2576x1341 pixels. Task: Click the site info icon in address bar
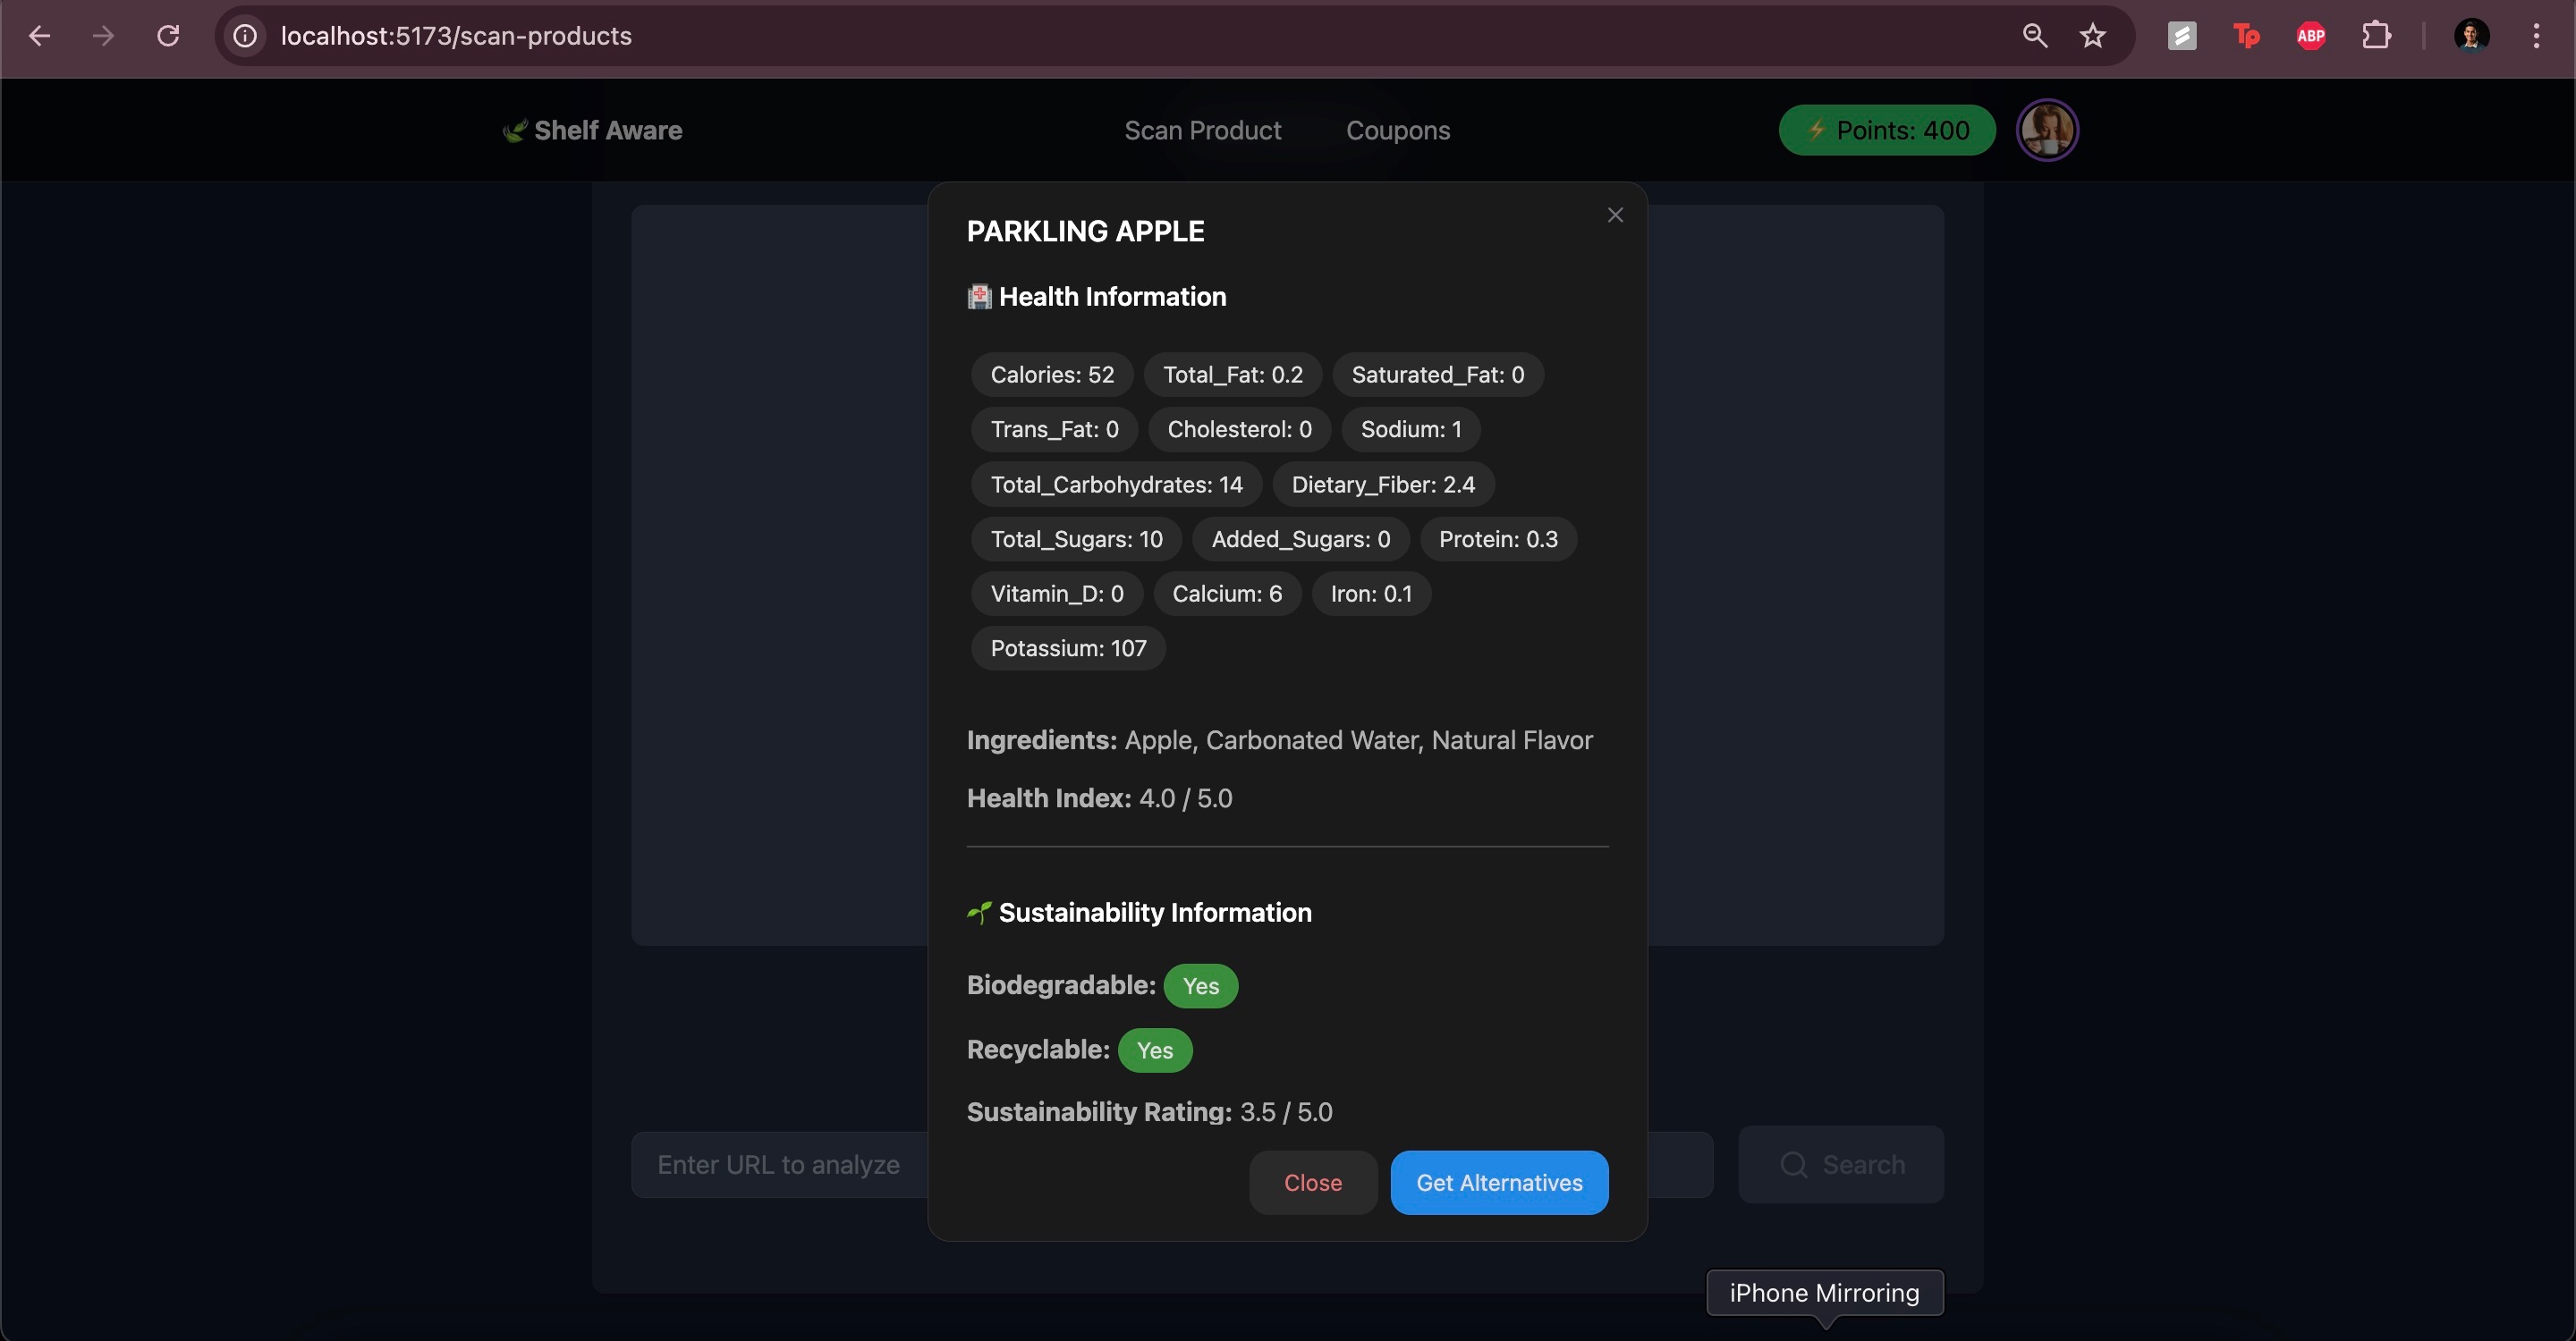pyautogui.click(x=245, y=36)
